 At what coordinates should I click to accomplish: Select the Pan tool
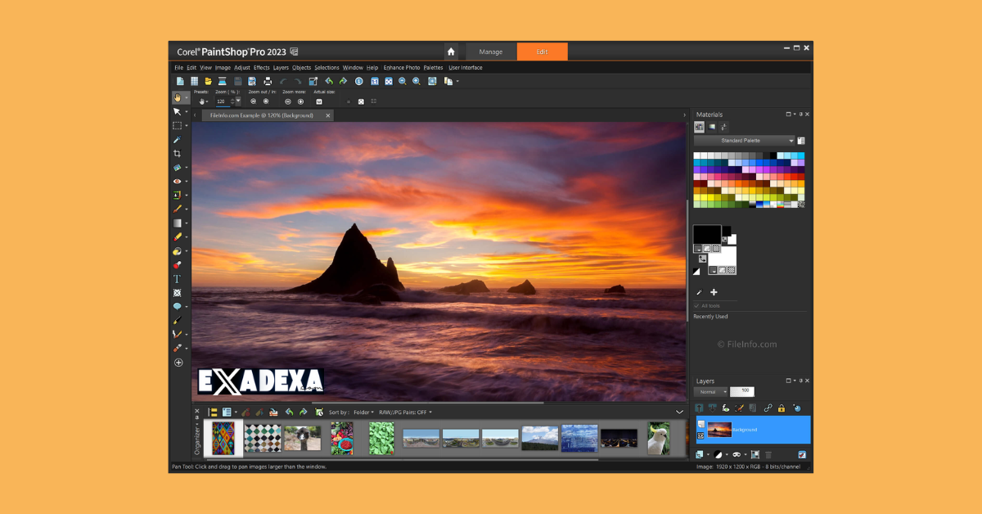coord(178,97)
